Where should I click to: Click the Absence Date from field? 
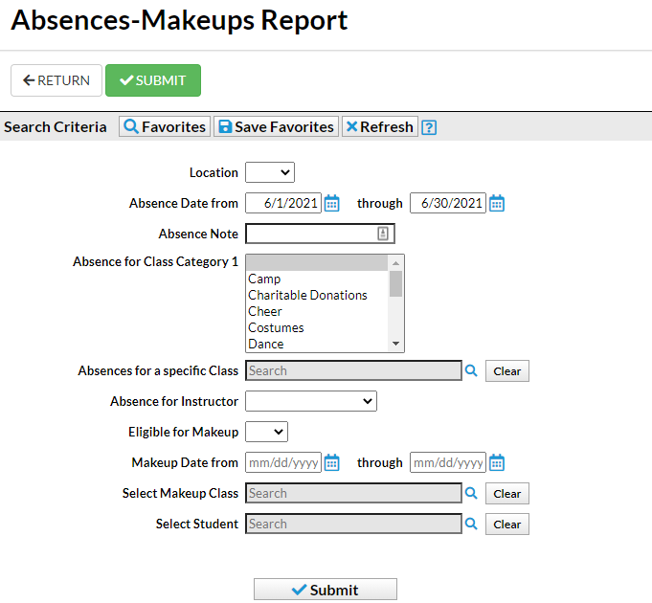coord(283,203)
